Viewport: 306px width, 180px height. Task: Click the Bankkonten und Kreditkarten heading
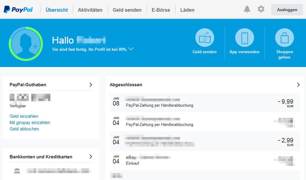click(x=41, y=157)
